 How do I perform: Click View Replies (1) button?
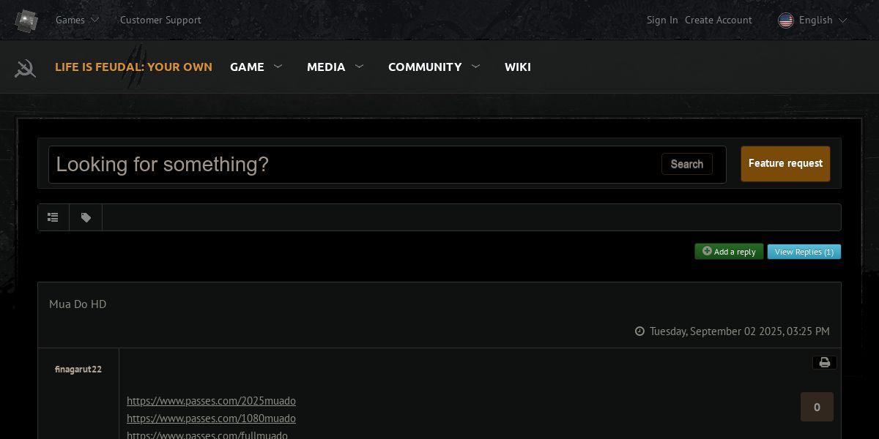804,252
